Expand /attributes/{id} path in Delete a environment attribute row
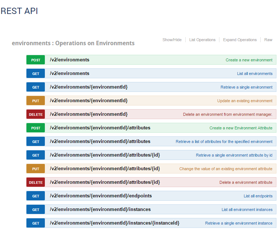The image size is (279, 229). (105, 182)
